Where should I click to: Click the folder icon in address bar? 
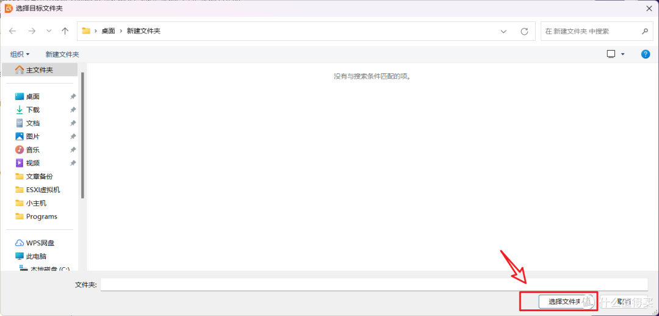tap(86, 31)
